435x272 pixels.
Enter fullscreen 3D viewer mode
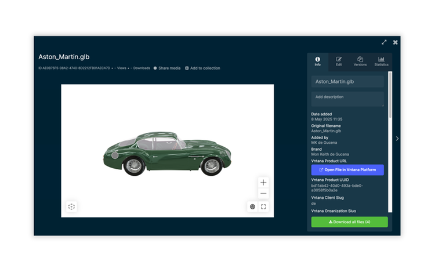coord(263,206)
